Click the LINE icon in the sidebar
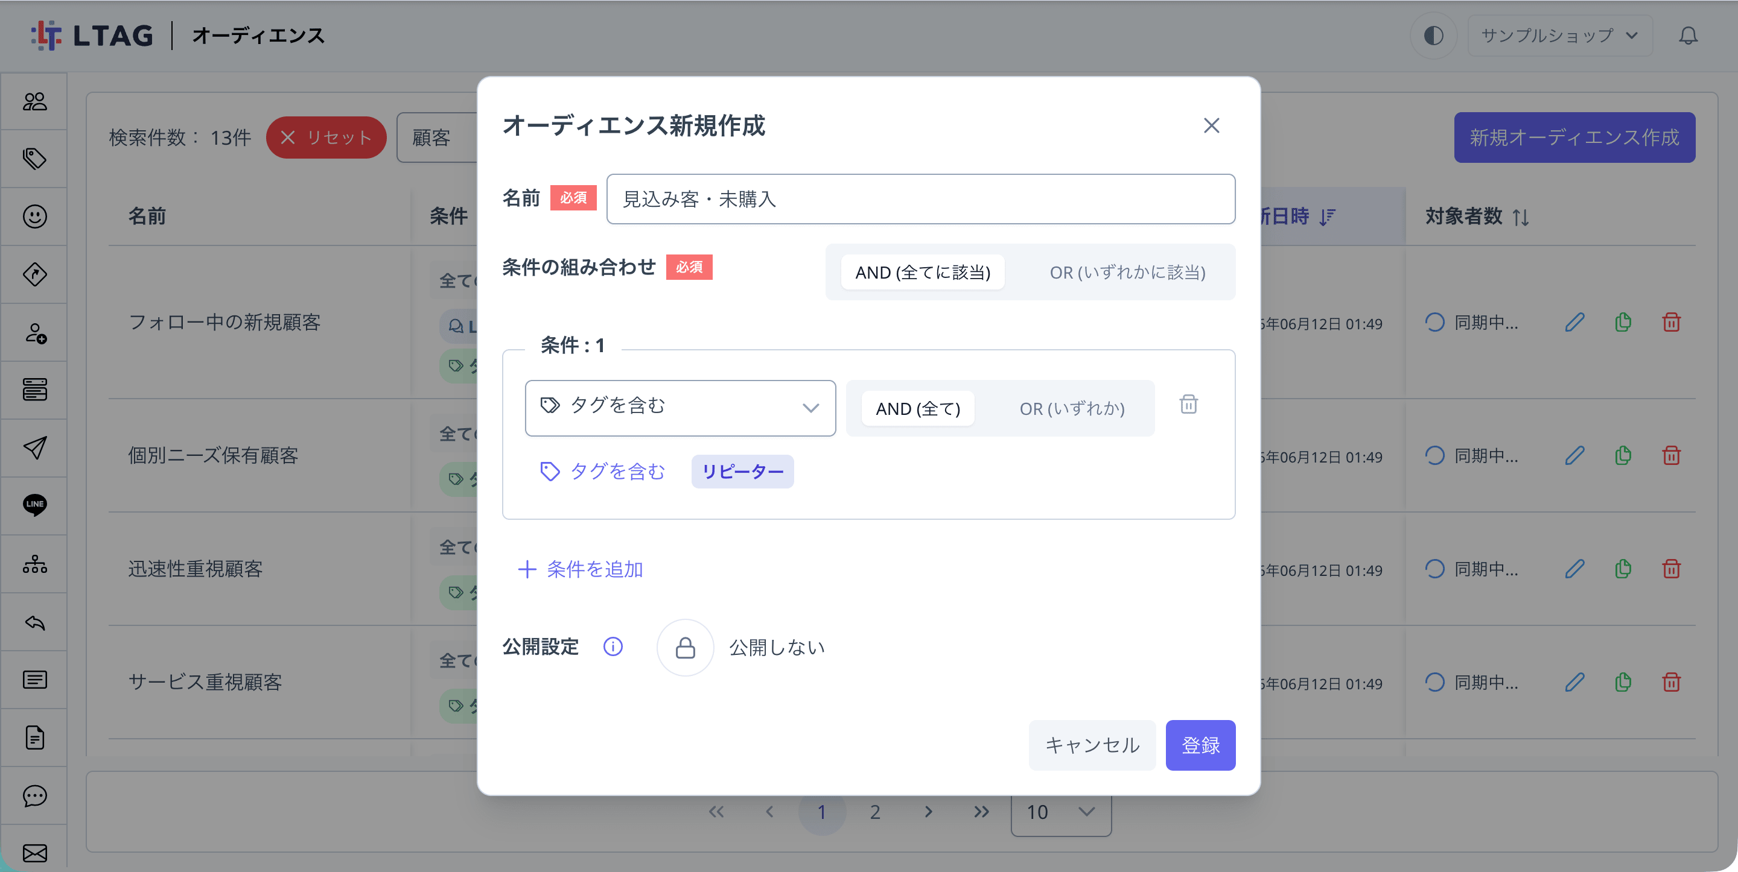The width and height of the screenshot is (1738, 872). (34, 505)
